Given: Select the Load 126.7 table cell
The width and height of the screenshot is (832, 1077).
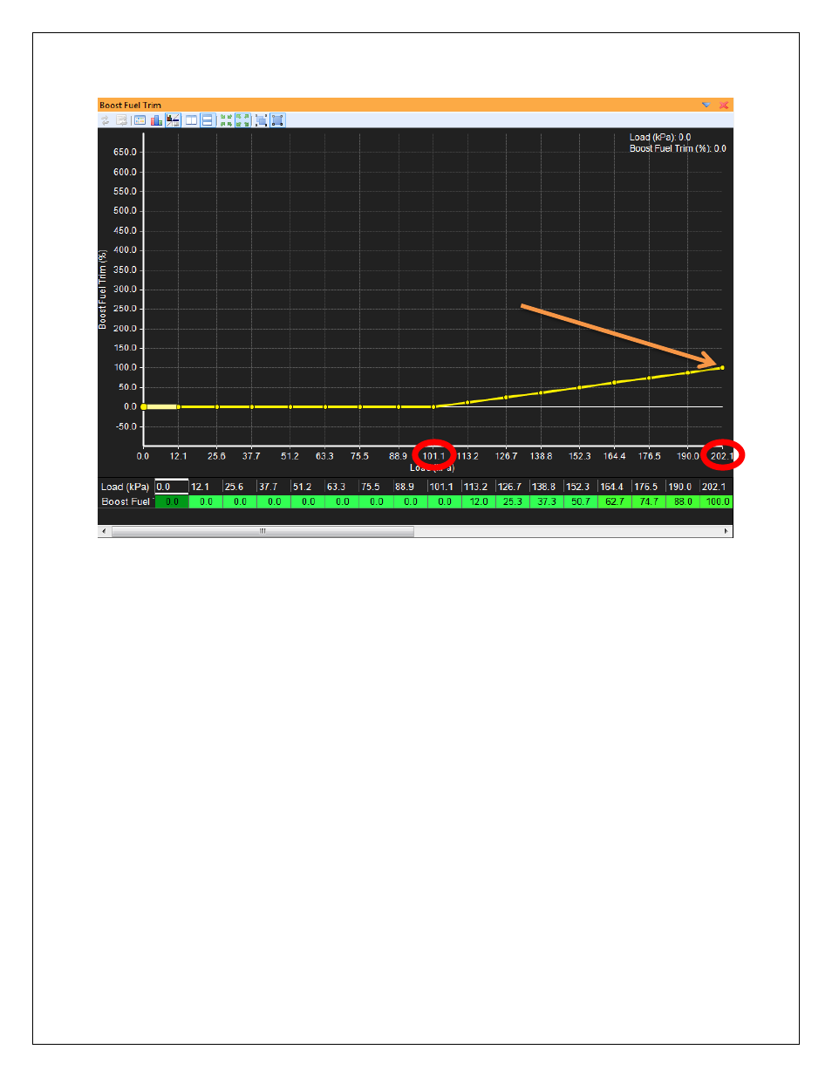Looking at the screenshot, I should [x=513, y=487].
